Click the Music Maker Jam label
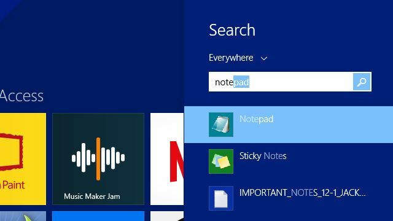The width and height of the screenshot is (393, 221). (91, 196)
